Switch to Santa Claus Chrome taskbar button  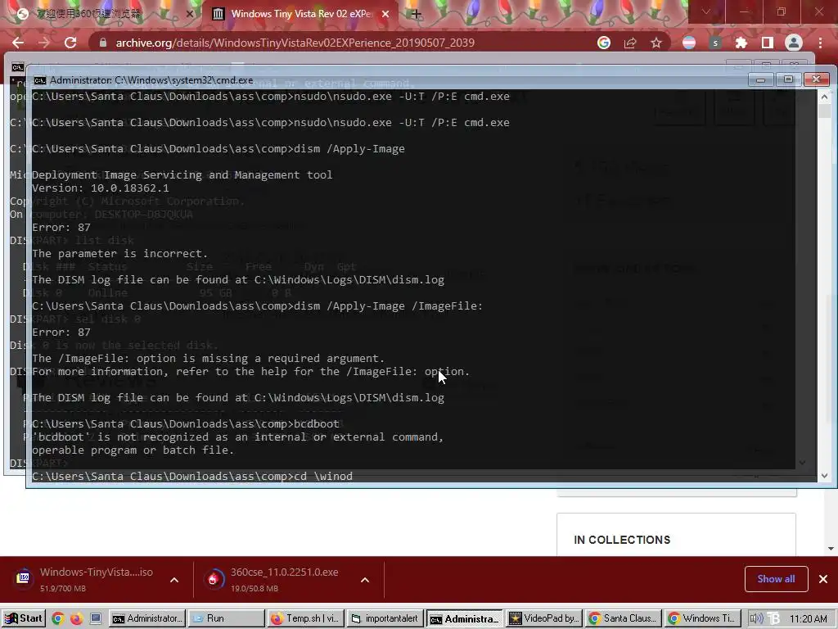pyautogui.click(x=623, y=618)
